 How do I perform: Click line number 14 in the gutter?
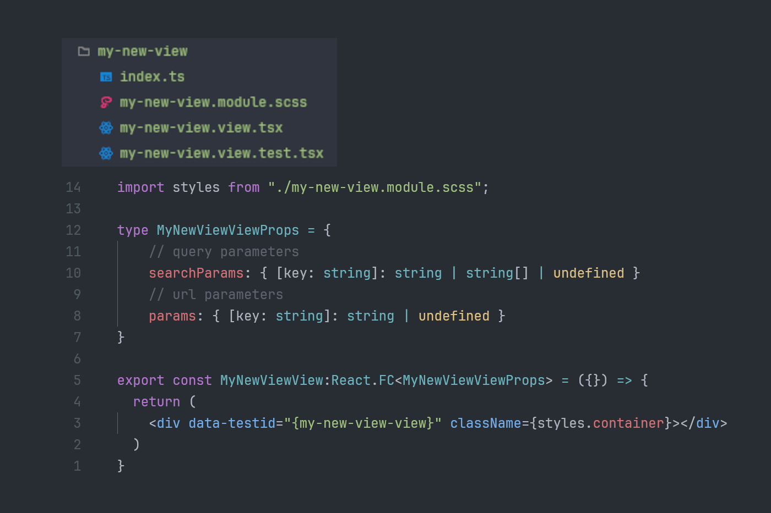73,187
